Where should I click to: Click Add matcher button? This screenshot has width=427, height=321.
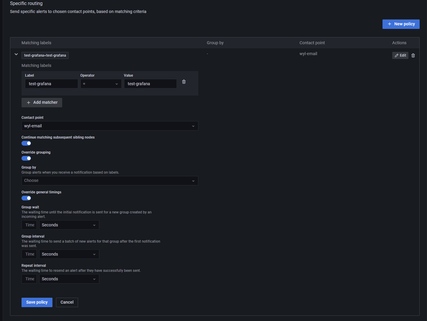click(x=42, y=103)
